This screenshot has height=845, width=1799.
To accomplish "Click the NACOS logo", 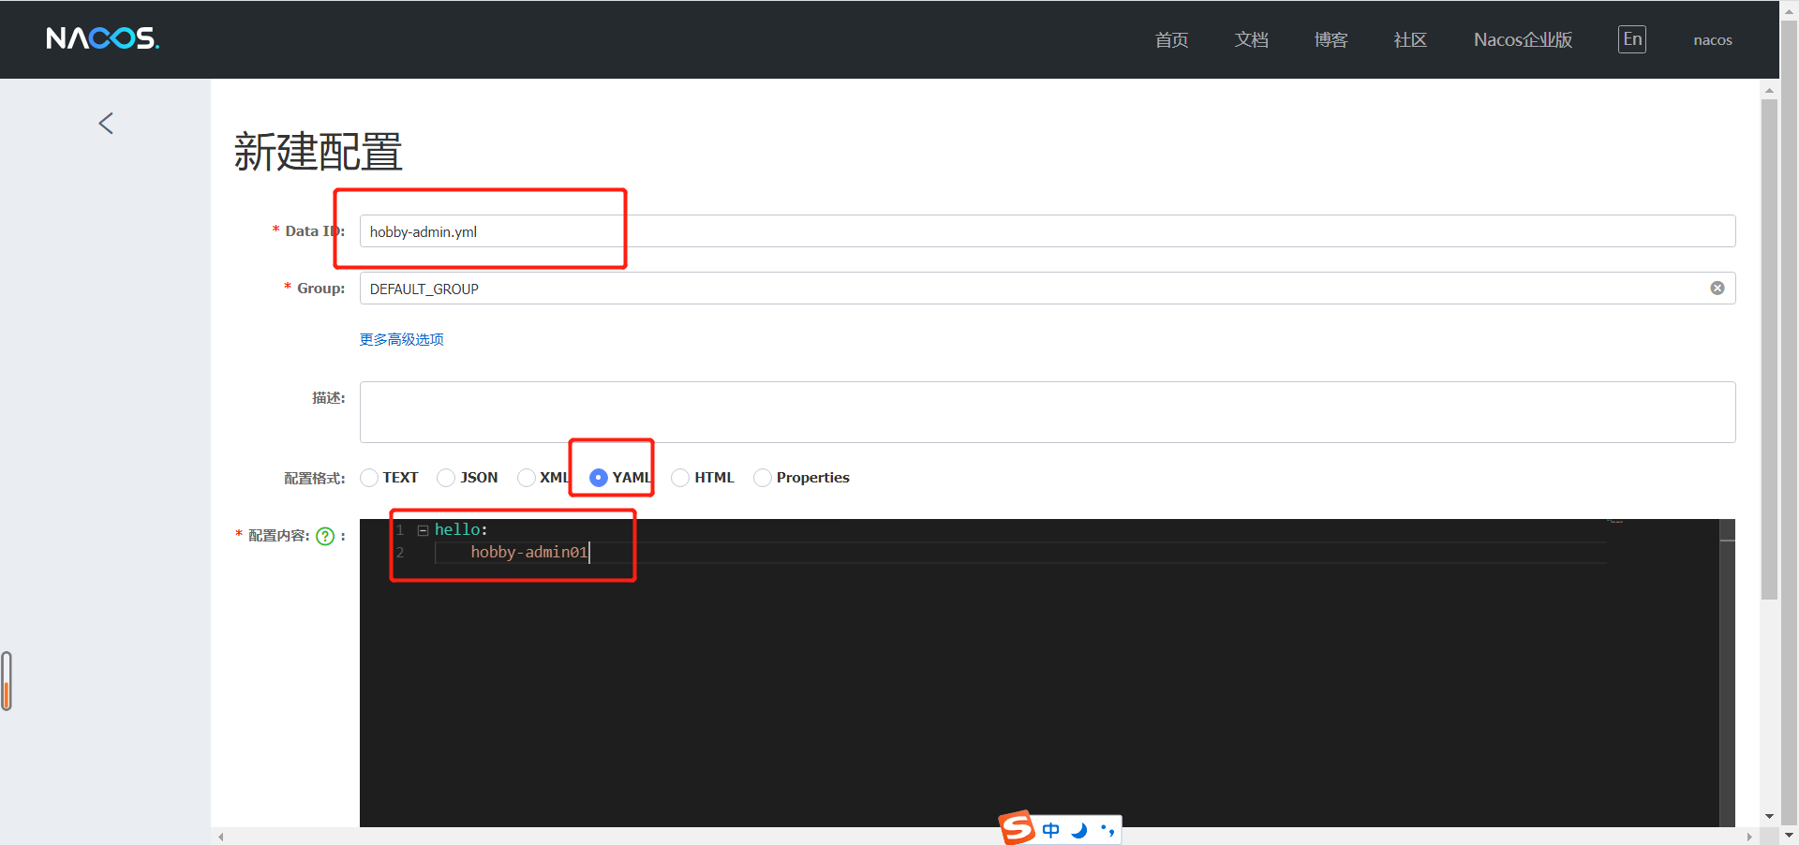I will (x=102, y=38).
